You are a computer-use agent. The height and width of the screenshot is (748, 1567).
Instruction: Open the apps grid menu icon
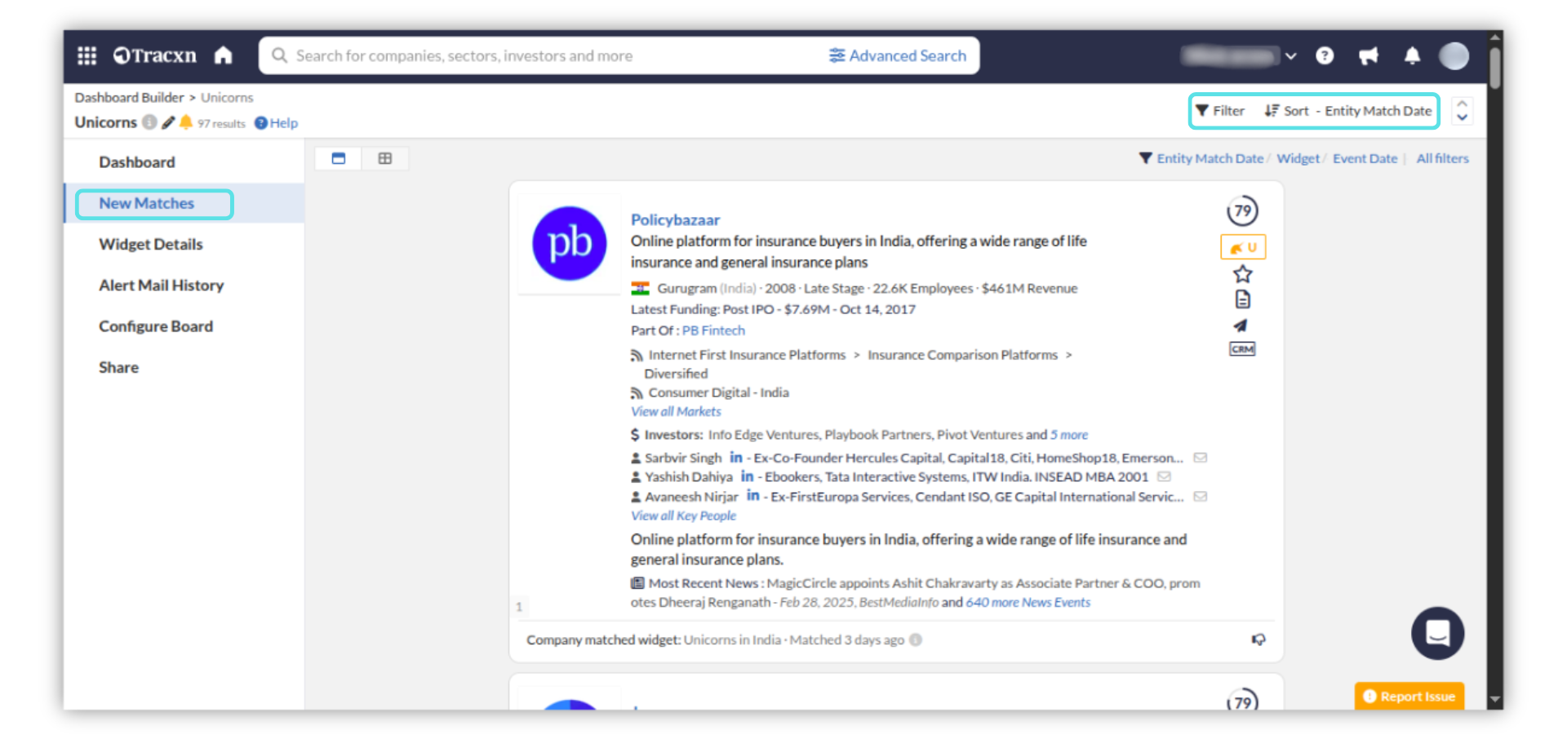click(x=87, y=55)
